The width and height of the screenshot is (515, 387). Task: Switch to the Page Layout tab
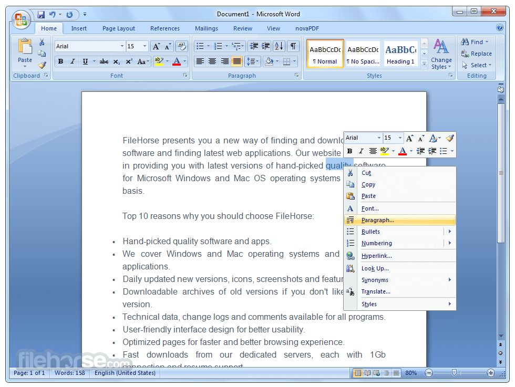point(119,28)
